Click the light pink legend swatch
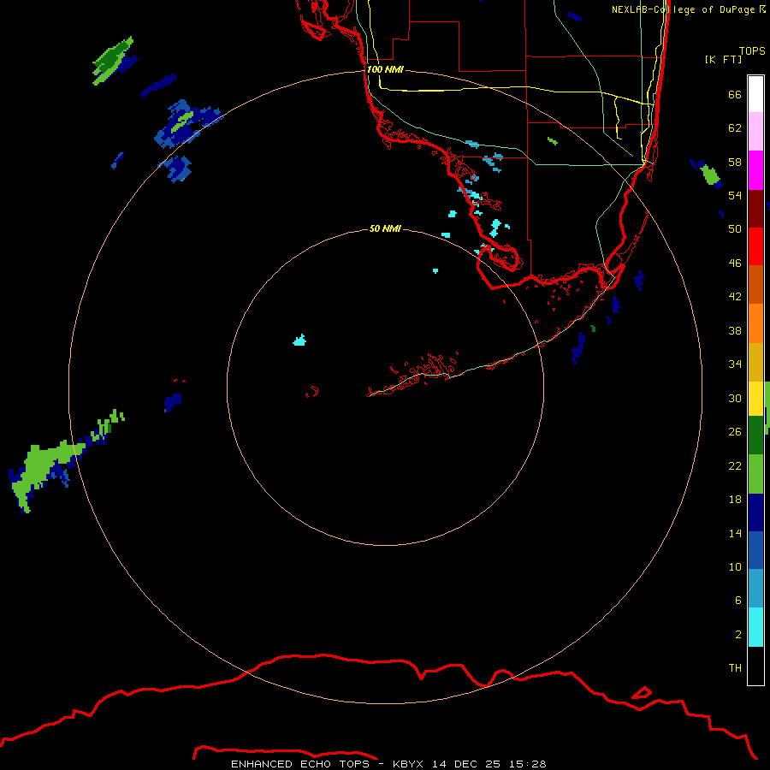This screenshot has width=770, height=770. pos(755,131)
